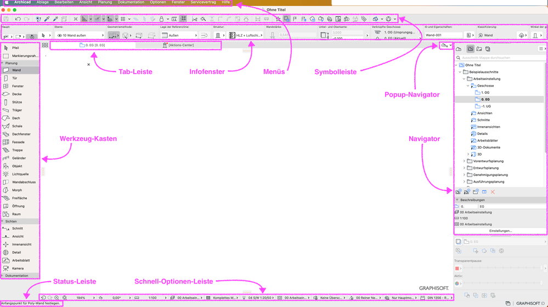Toggle layer visibility eye for 10 Wand außen
Image resolution: width=548 pixels, height=307 pixels.
click(x=59, y=35)
